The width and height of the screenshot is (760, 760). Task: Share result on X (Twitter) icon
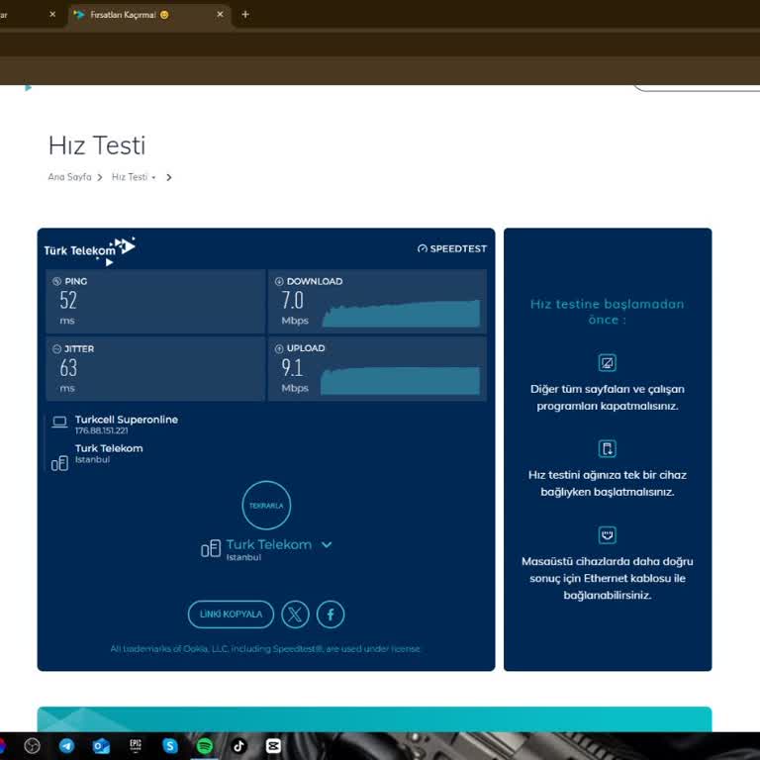[295, 615]
